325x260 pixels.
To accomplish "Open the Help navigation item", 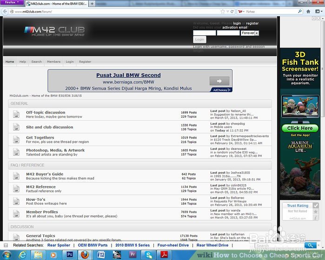I will 23,61.
